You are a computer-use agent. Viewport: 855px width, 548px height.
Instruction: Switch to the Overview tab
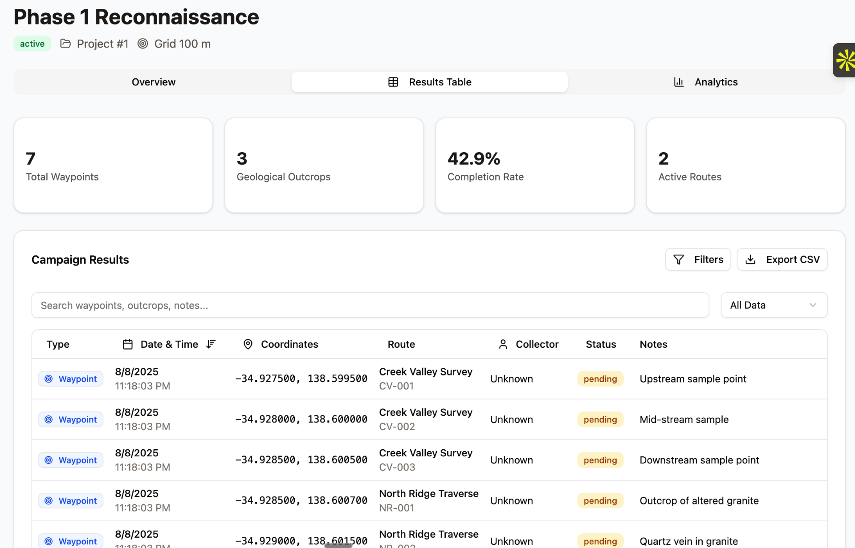153,82
